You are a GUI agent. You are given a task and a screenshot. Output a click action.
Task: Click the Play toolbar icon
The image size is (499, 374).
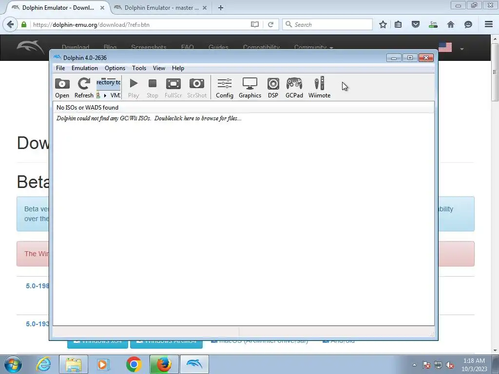(134, 88)
